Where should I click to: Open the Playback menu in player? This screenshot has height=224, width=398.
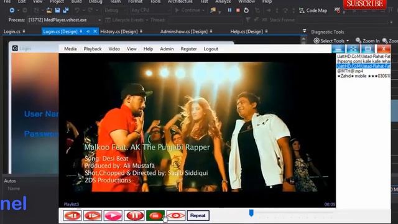coord(93,49)
